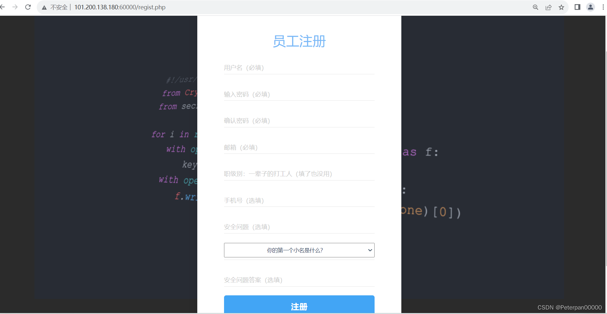Focus the 邮箱 (必填) field
607x314 pixels.
tap(299, 147)
